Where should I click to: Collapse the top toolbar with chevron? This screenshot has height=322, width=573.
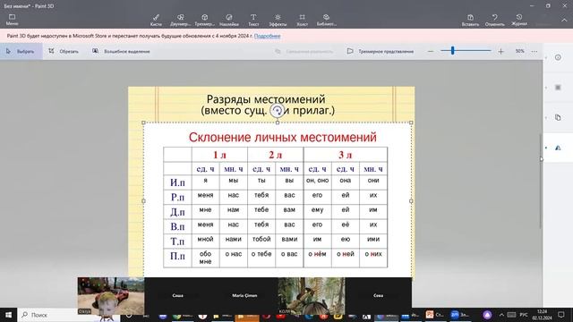point(564,21)
